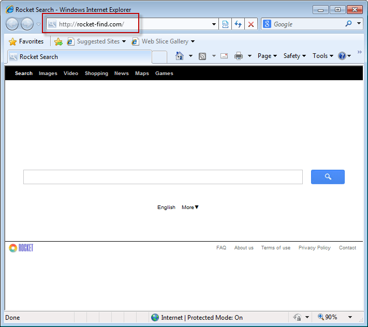Screen dimensions: 368x327
Task: Click the Print icon
Action: click(x=239, y=56)
